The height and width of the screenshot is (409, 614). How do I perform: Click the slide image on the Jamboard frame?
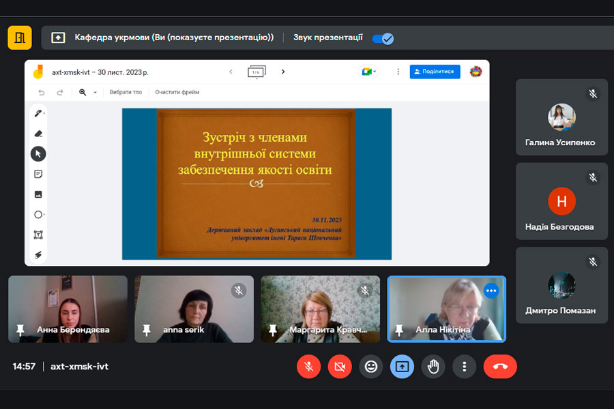(x=257, y=184)
